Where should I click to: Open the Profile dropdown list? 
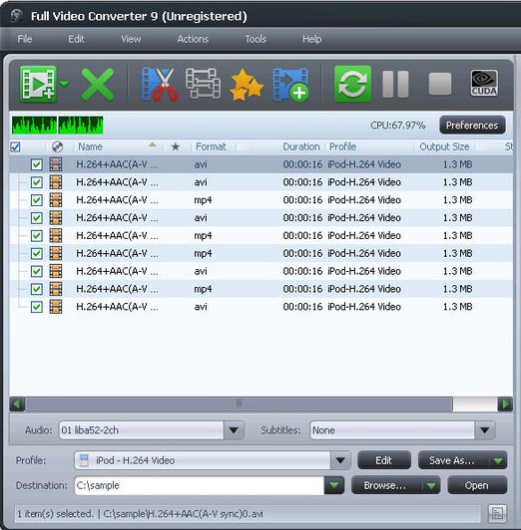[340, 460]
